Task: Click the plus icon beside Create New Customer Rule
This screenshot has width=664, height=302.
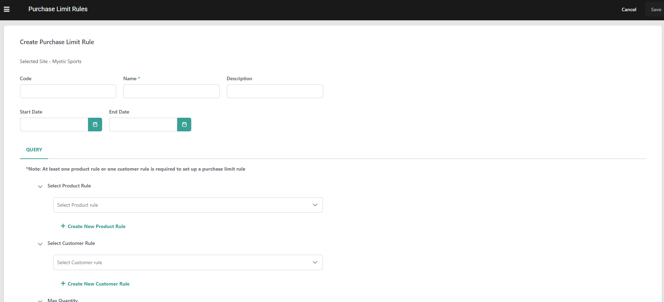Action: 63,283
